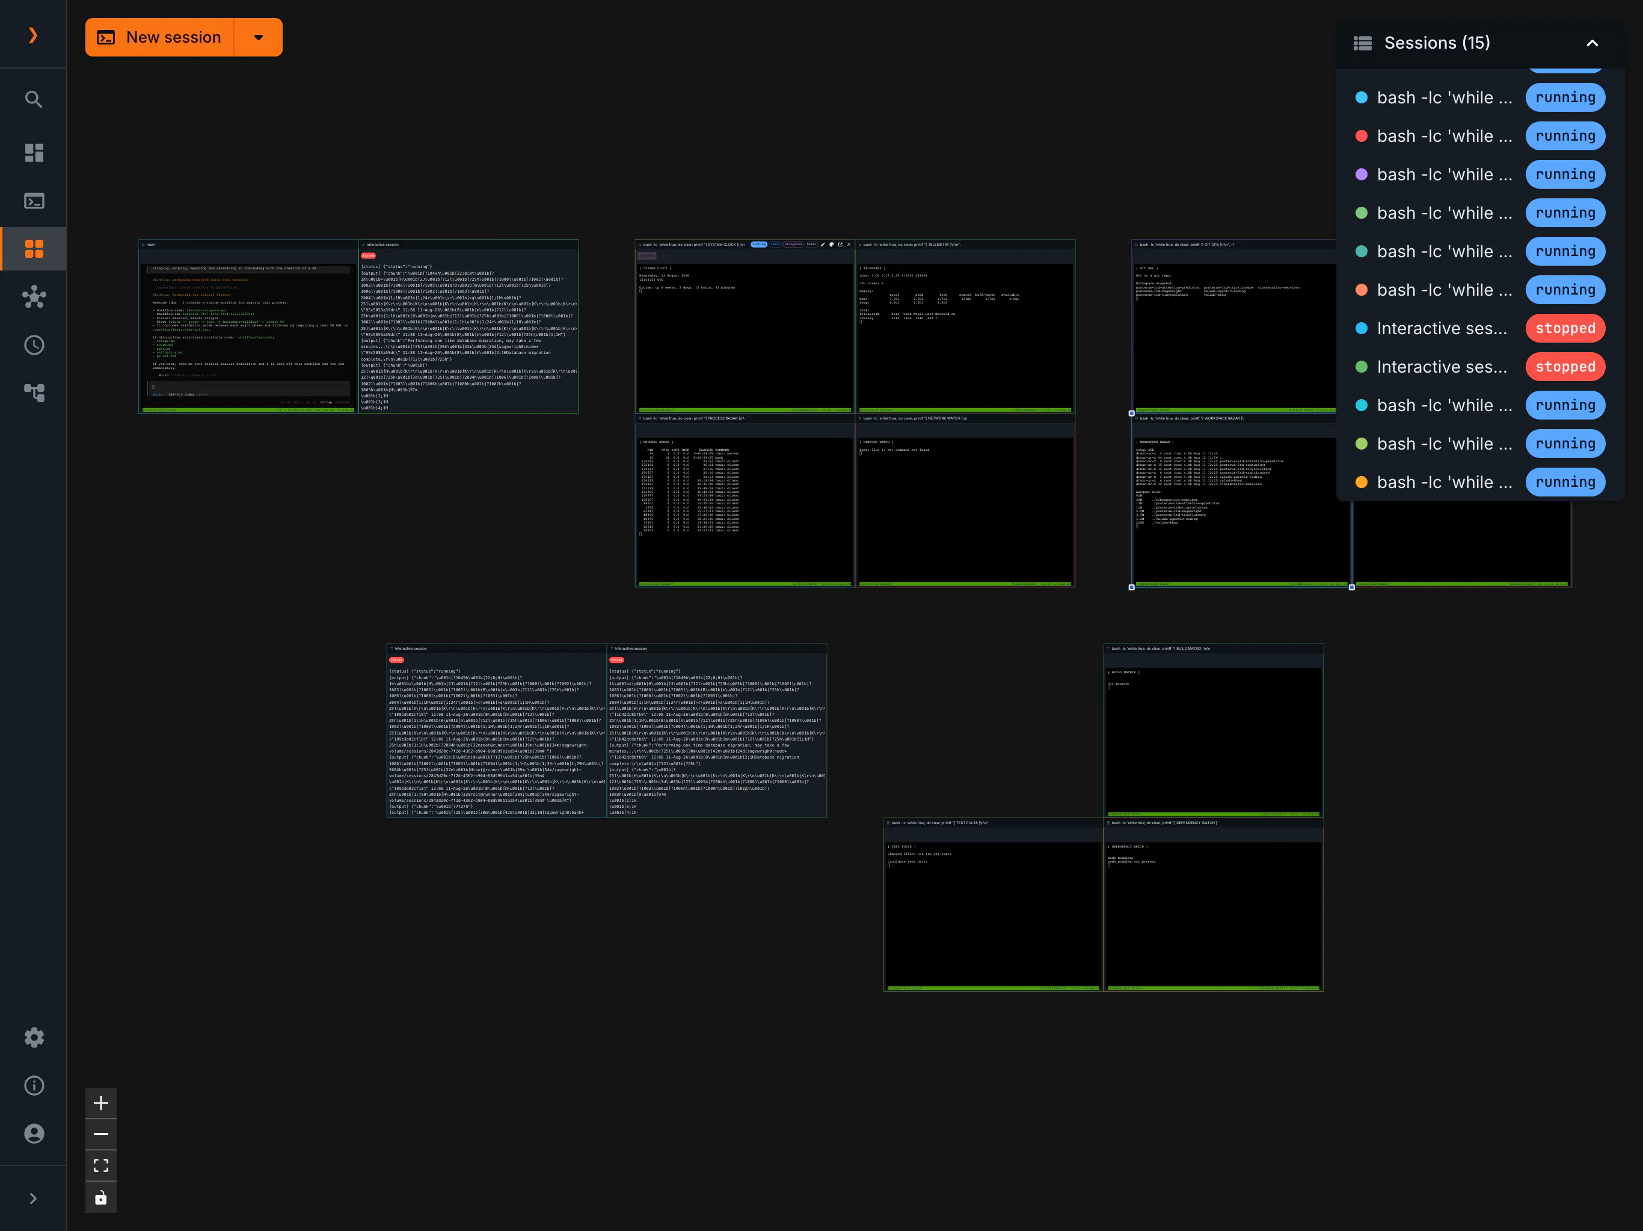Click the salmon color dot of bash session
1643x1231 pixels.
(1362, 290)
